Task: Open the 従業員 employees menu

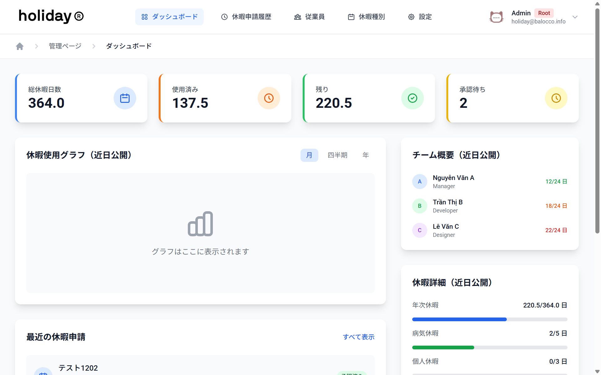Action: point(309,17)
